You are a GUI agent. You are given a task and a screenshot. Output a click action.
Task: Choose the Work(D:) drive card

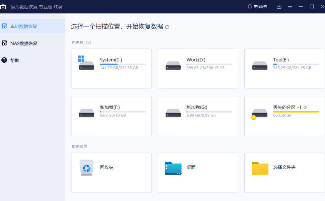(198, 68)
